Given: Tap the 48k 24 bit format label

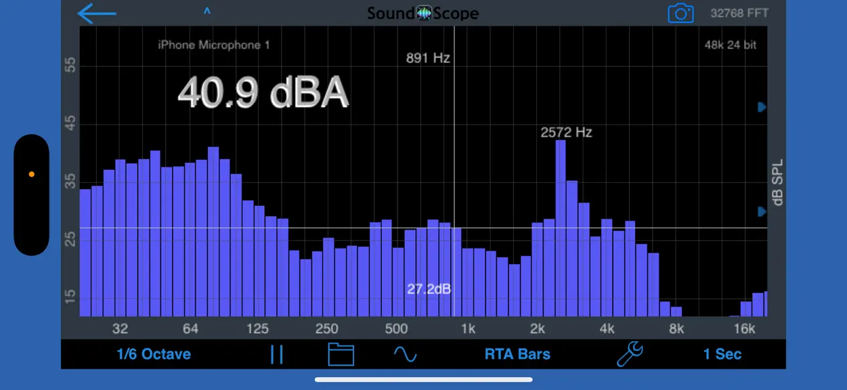Looking at the screenshot, I should click(731, 45).
